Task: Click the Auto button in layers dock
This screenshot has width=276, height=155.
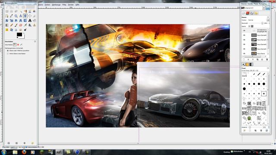Action: click(x=268, y=8)
